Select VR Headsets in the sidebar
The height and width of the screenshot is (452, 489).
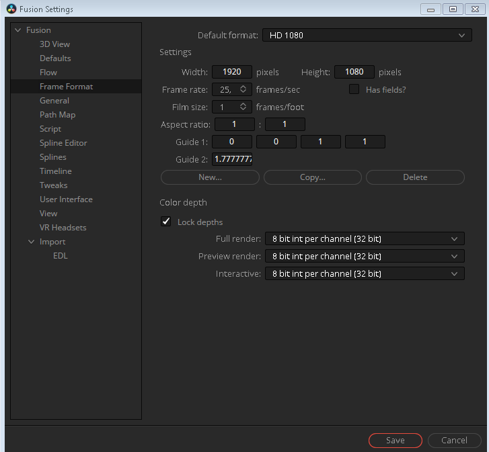(x=63, y=228)
